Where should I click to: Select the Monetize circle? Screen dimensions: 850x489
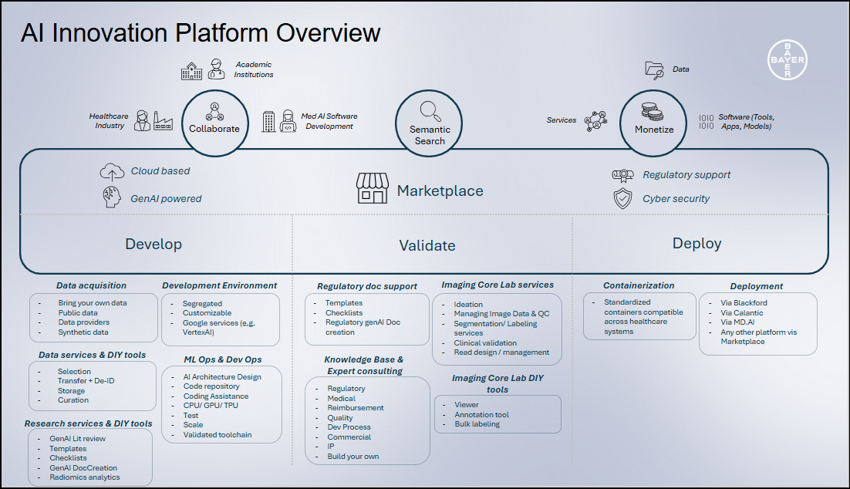click(653, 123)
